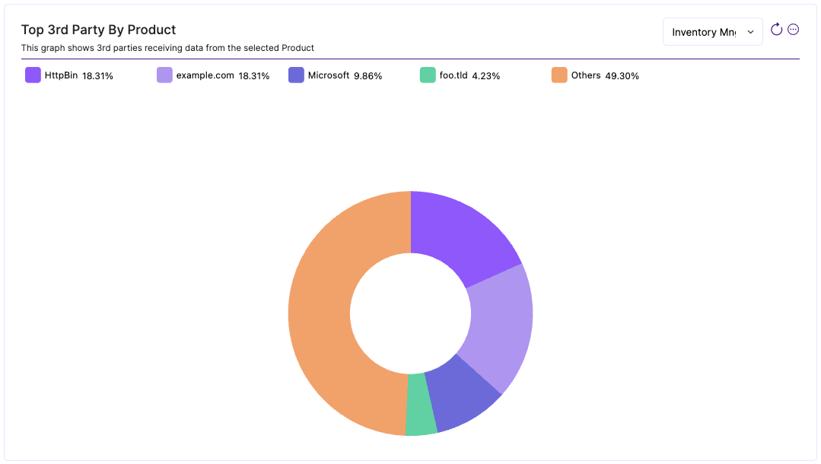Click the dropdown chevron arrow
The height and width of the screenshot is (464, 821).
click(750, 33)
